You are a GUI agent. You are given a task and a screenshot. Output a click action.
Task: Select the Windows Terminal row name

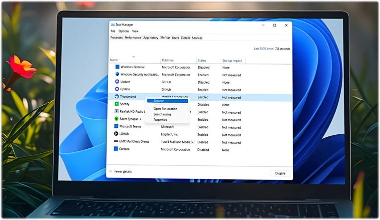(x=132, y=67)
